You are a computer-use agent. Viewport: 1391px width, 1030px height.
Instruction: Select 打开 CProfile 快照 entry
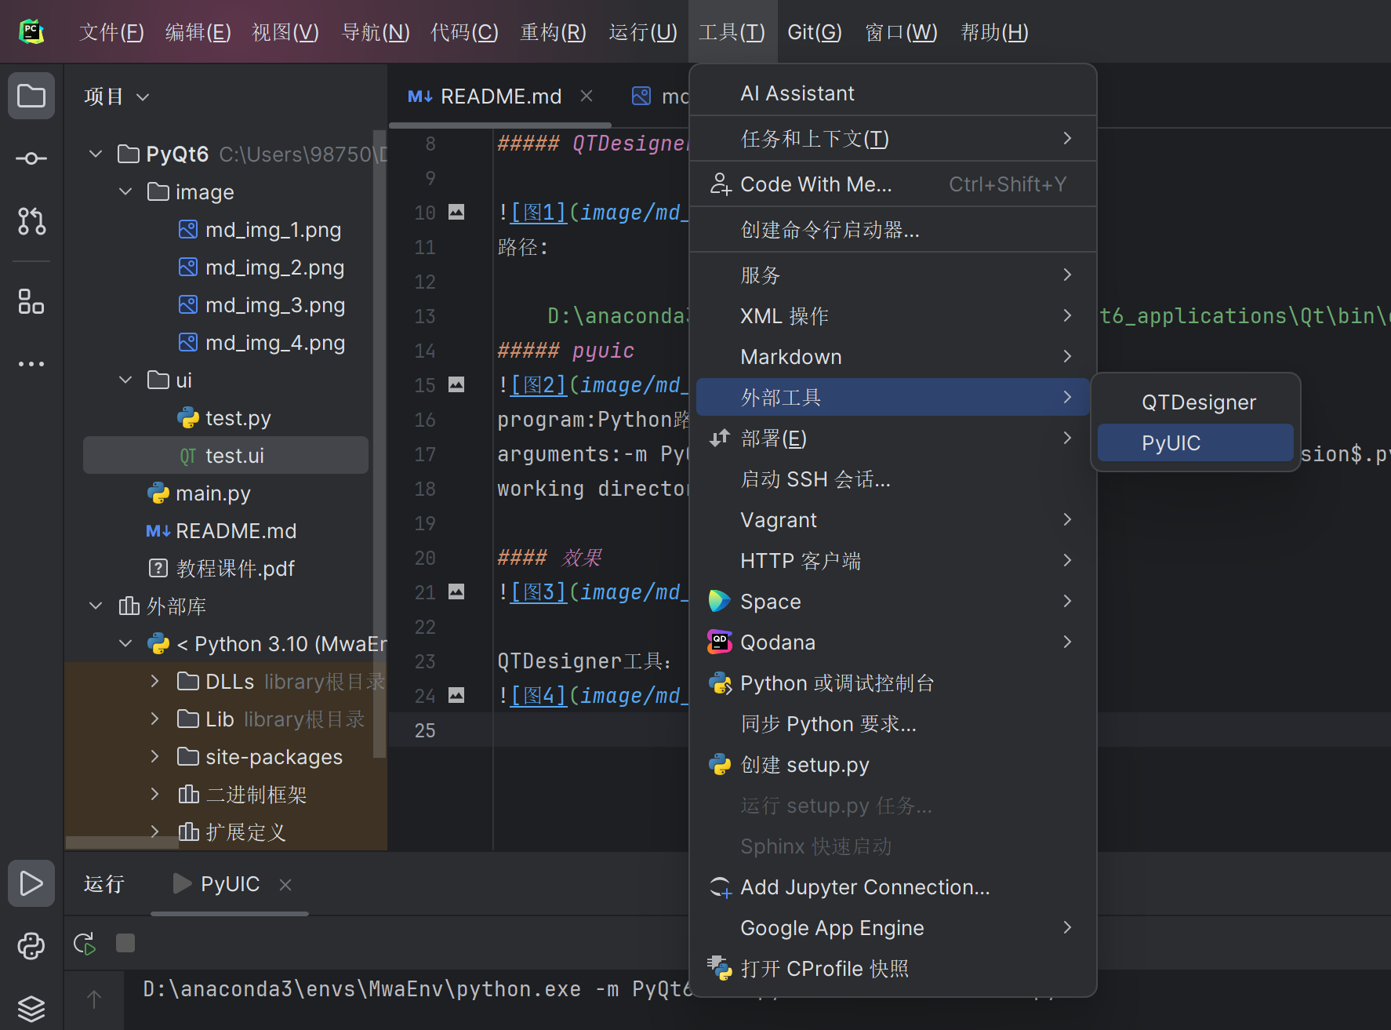point(892,969)
